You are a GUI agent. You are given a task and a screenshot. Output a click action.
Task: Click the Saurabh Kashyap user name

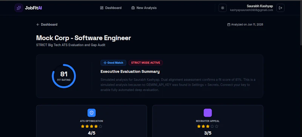260,6
